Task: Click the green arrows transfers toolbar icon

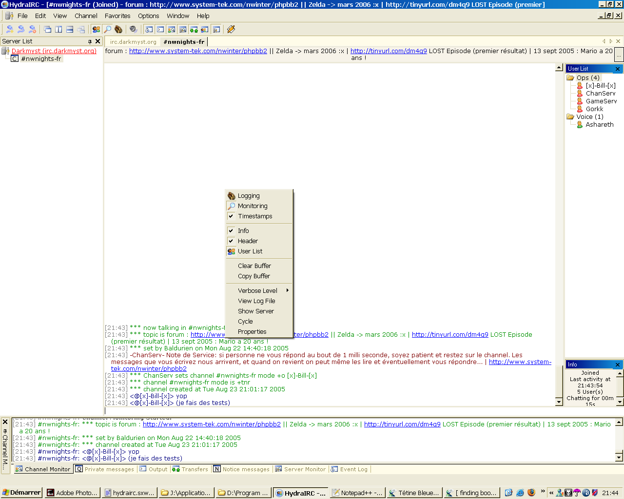Action: 194,29
